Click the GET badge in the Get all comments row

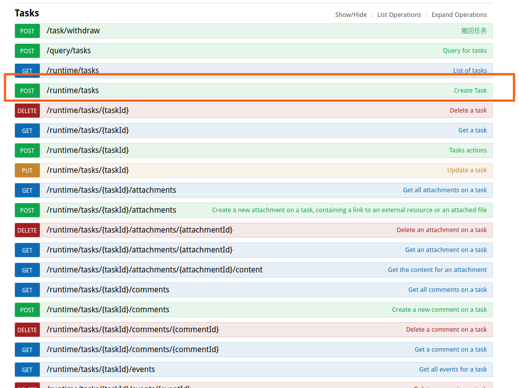pos(27,290)
